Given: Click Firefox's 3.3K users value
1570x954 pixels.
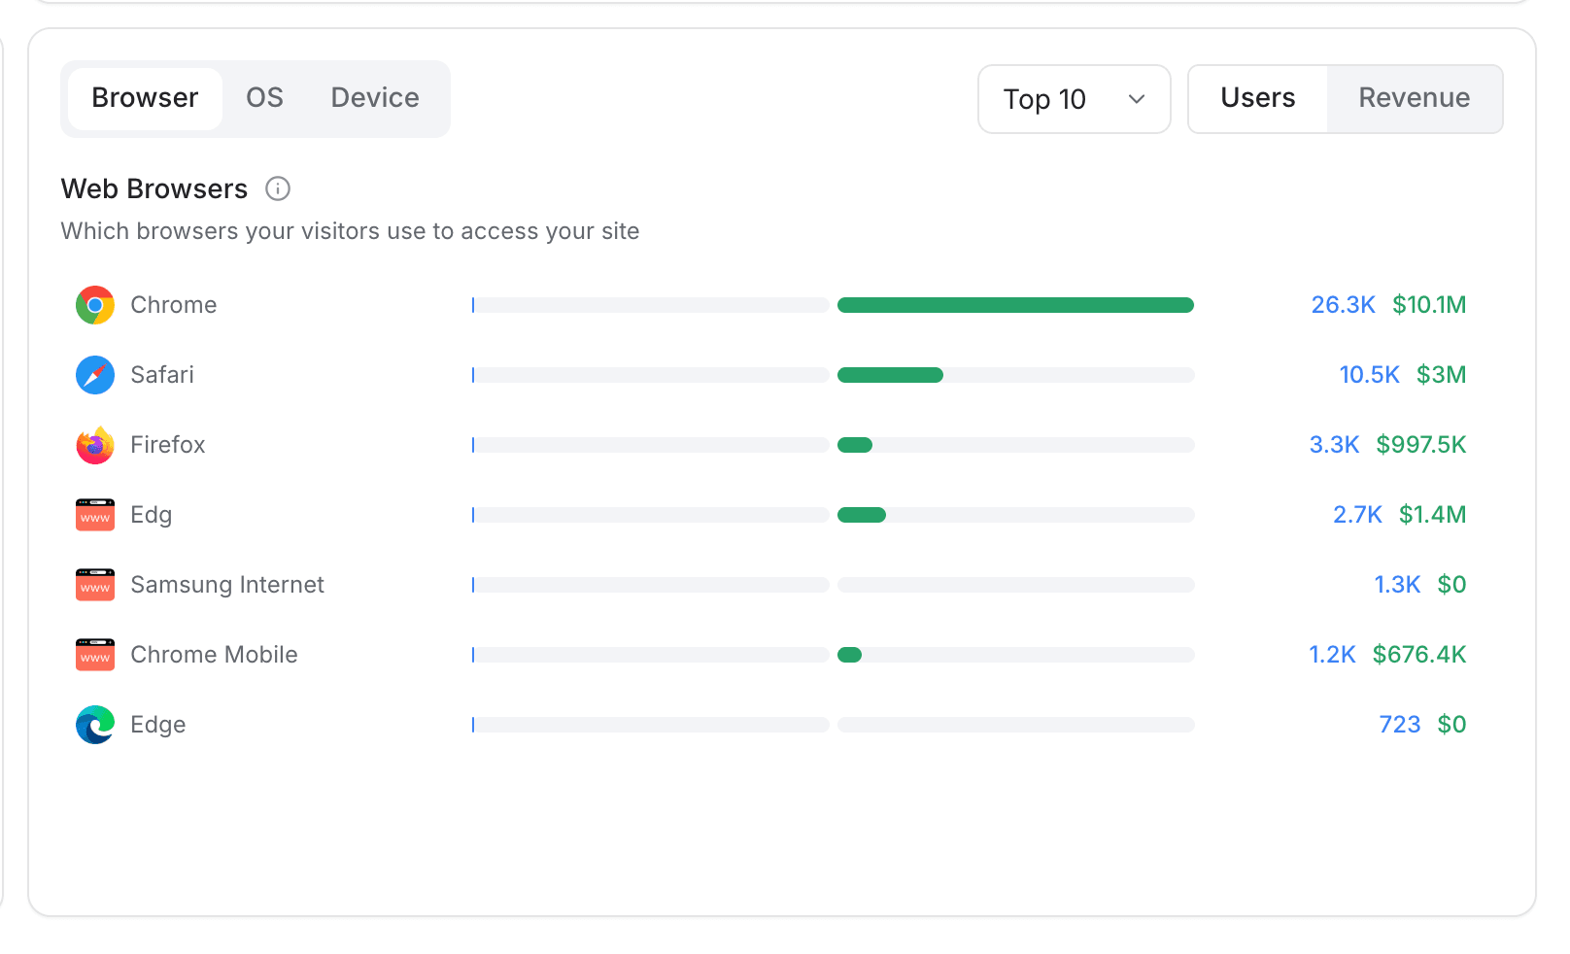Looking at the screenshot, I should point(1334,445).
